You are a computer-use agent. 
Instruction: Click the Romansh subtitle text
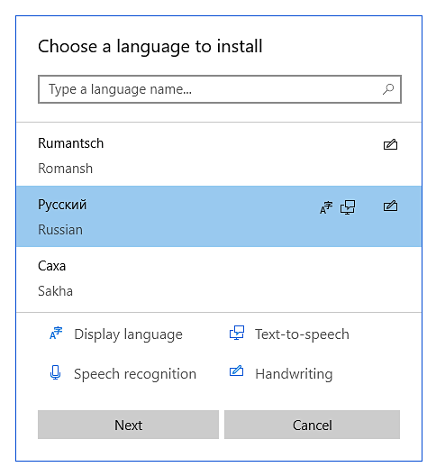point(65,169)
